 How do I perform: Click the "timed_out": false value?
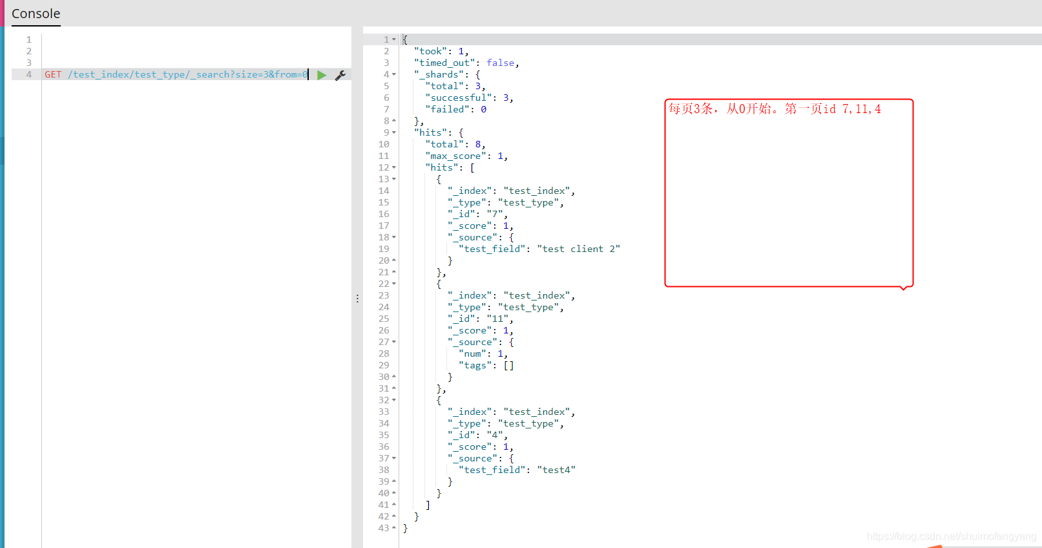click(x=501, y=63)
